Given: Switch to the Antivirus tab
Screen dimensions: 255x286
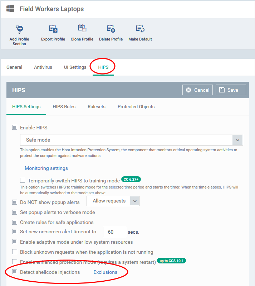Looking at the screenshot, I should [43, 67].
